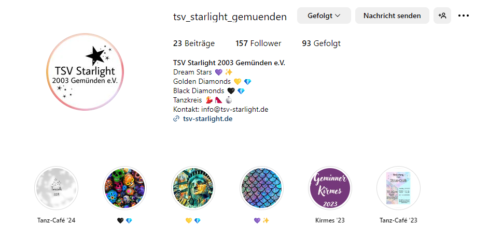Open the tsv-starlight.de website link
The height and width of the screenshot is (238, 489).
click(x=208, y=118)
